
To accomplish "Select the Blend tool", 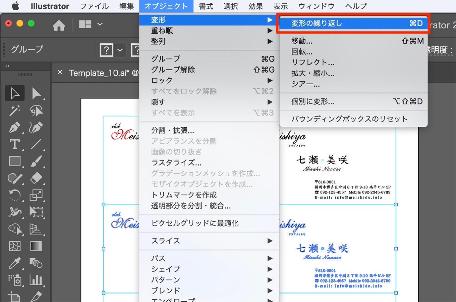I will coord(36,263).
